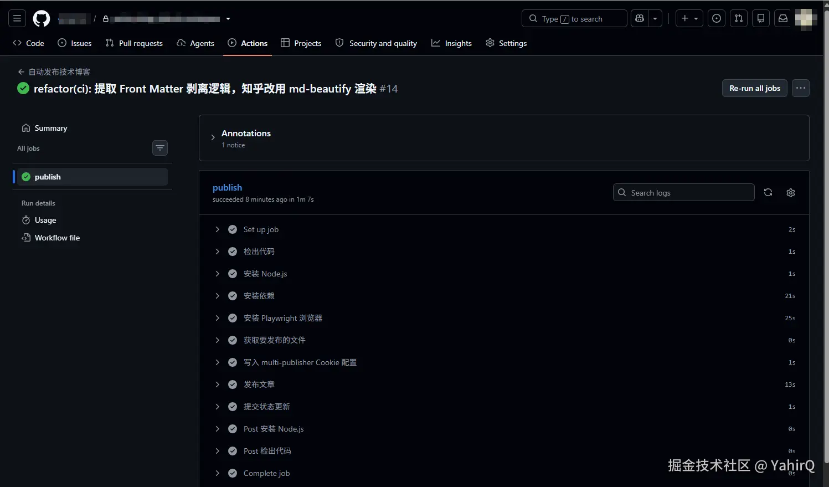Refresh the publish job logs
The height and width of the screenshot is (487, 829).
768,192
